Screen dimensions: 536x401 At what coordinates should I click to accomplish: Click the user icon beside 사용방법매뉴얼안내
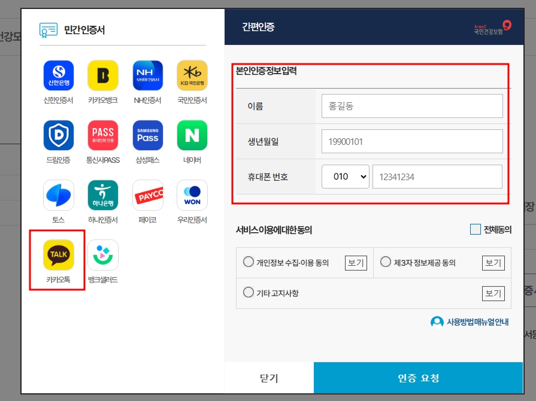click(x=437, y=322)
